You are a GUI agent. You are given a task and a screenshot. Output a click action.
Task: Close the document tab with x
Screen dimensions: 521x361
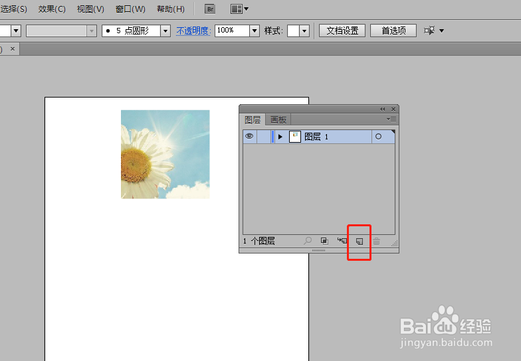tap(12, 49)
